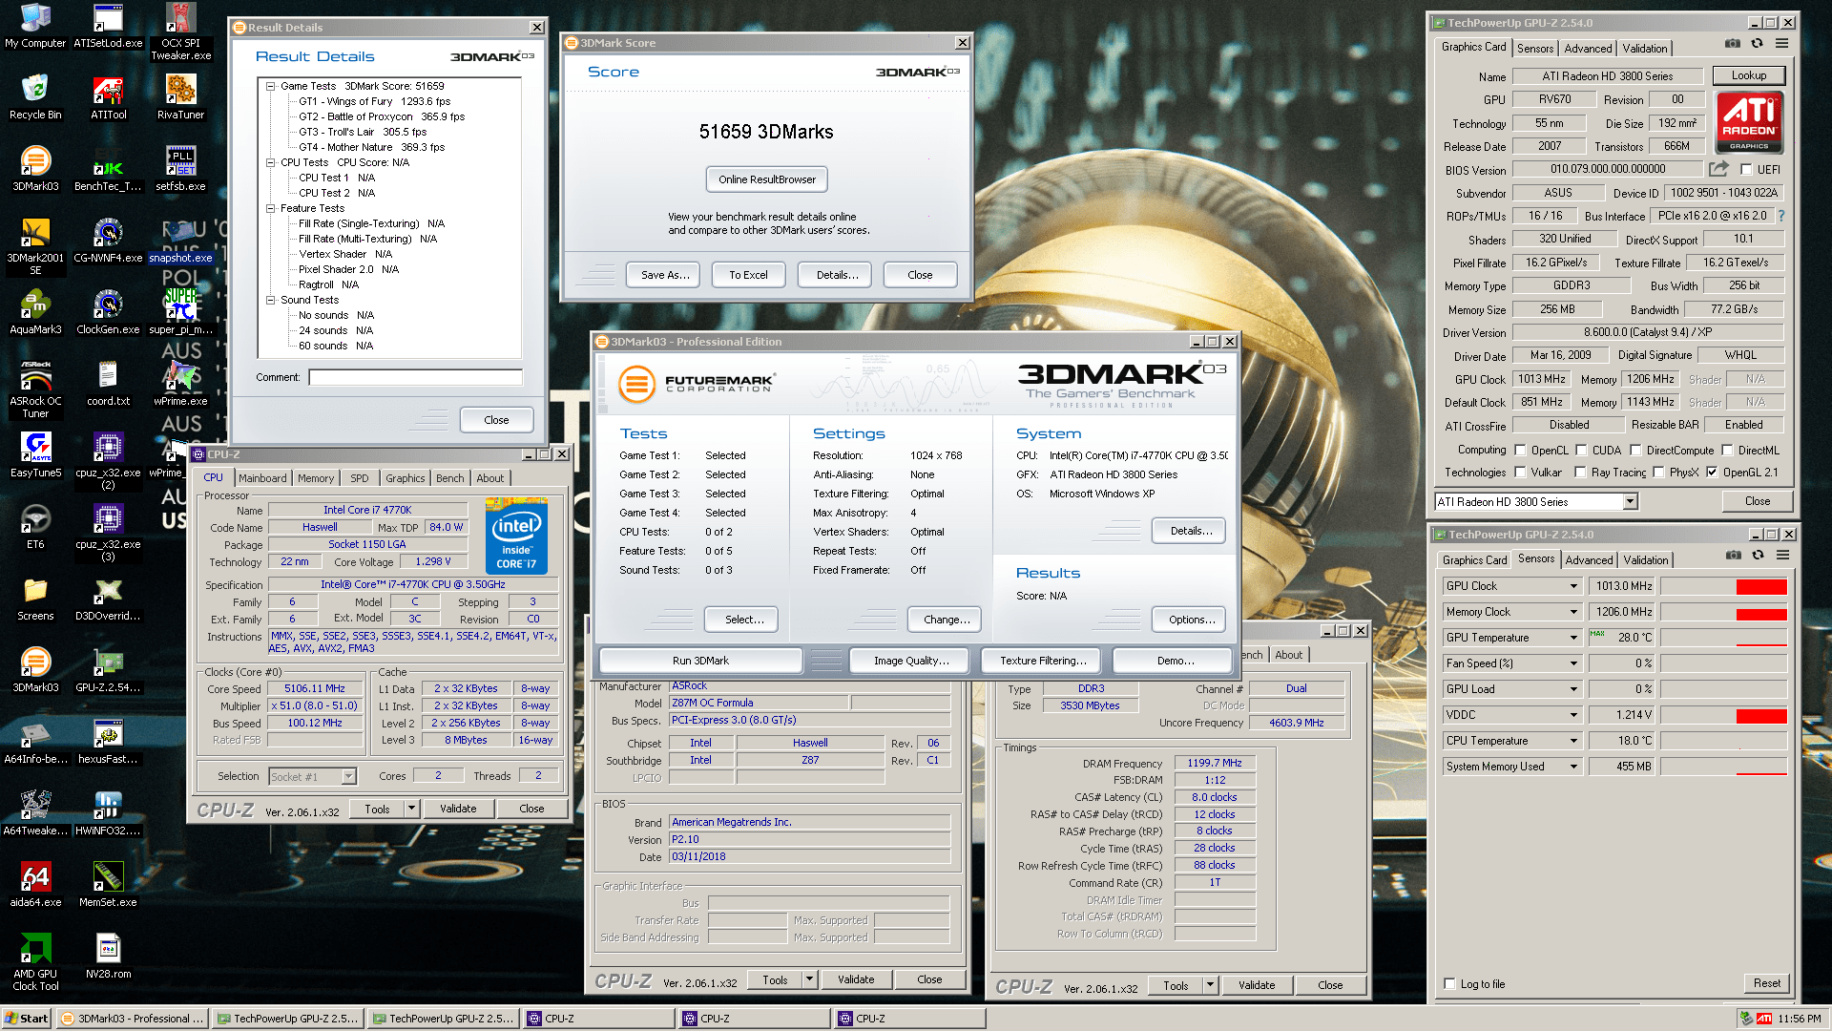The image size is (1832, 1031).
Task: Open CG-NVNF4.exe desktop icon
Action: point(108,240)
